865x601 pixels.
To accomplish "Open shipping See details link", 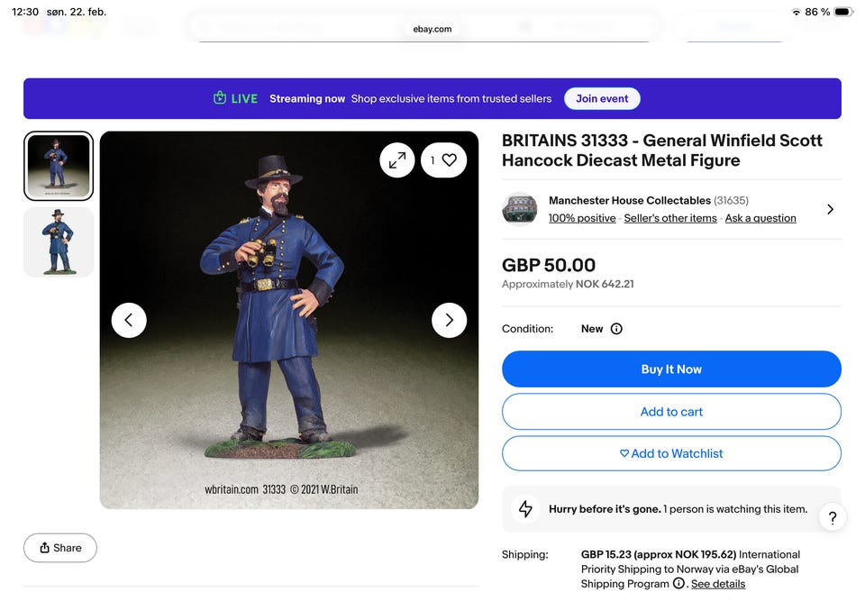I will [x=718, y=584].
